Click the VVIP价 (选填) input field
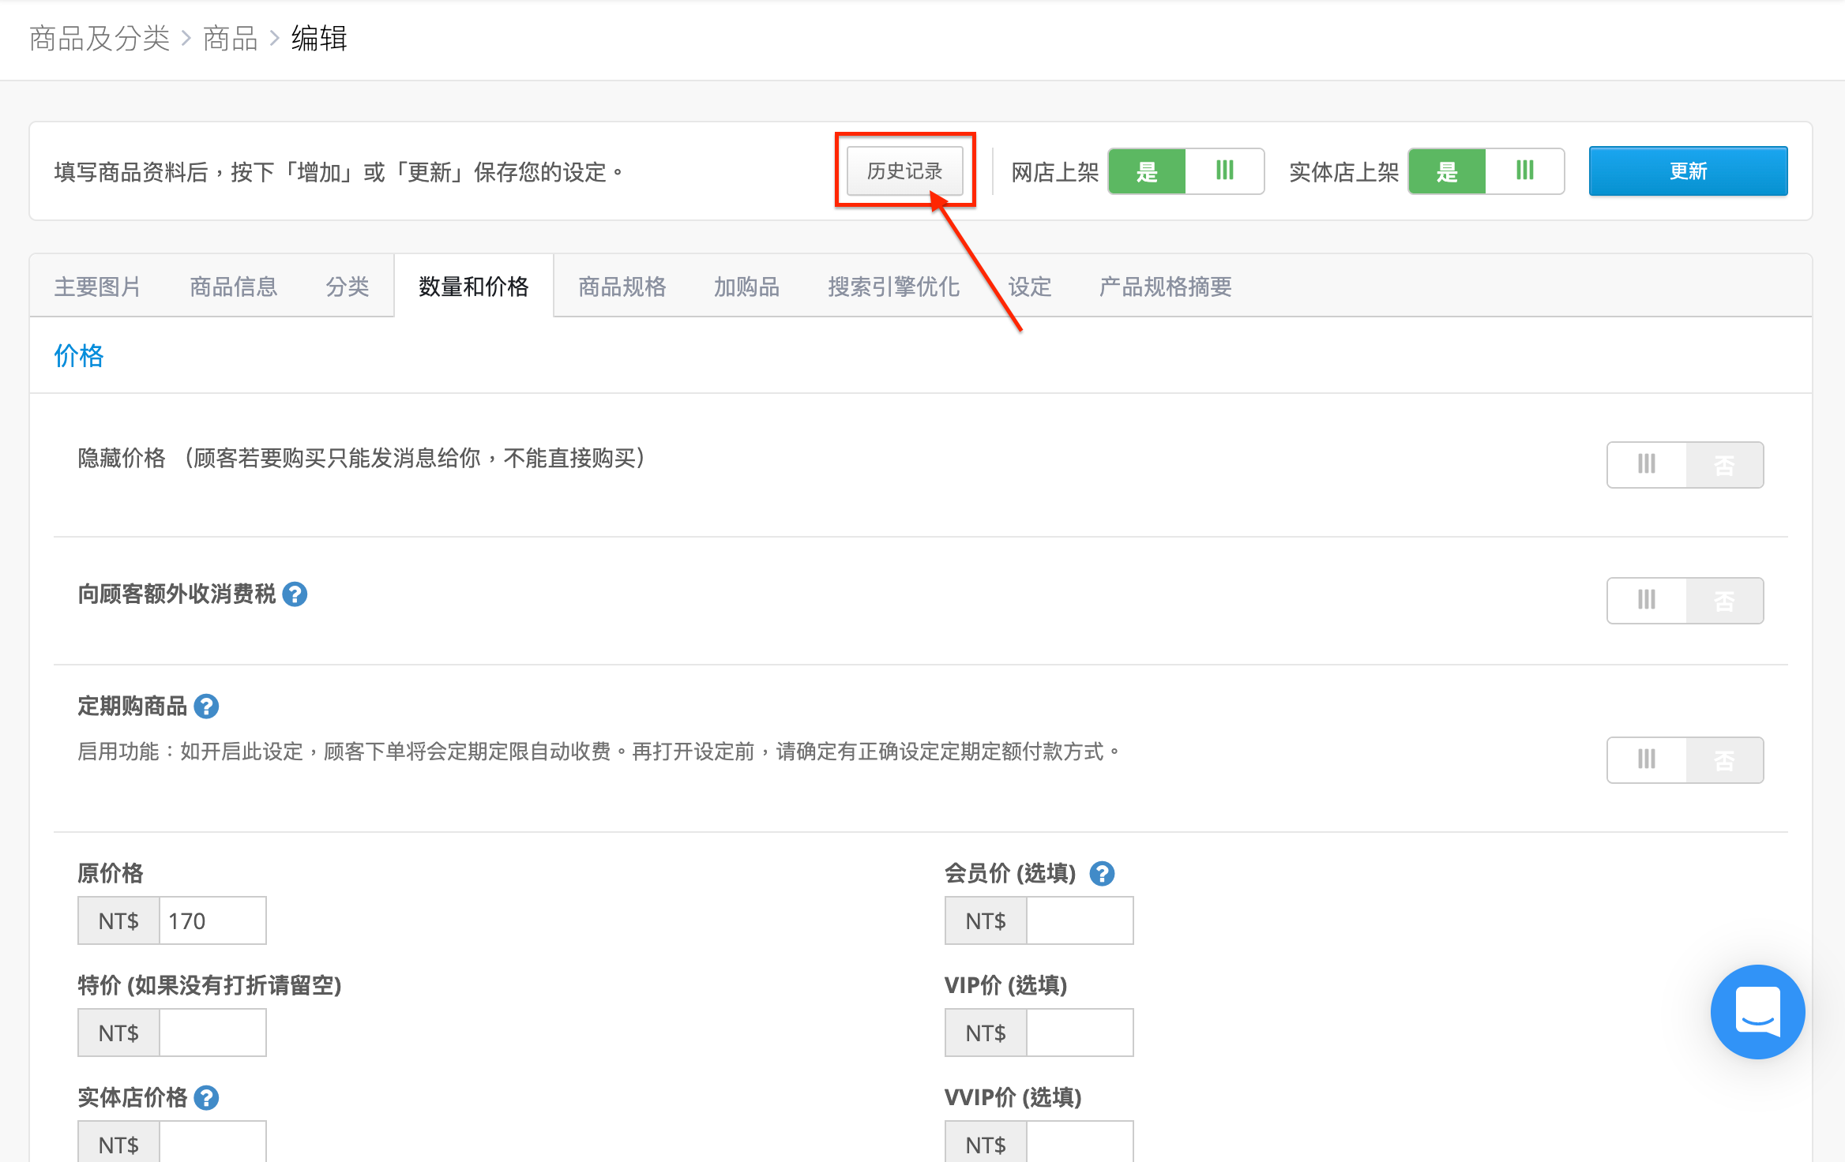This screenshot has width=1845, height=1162. point(1080,1141)
